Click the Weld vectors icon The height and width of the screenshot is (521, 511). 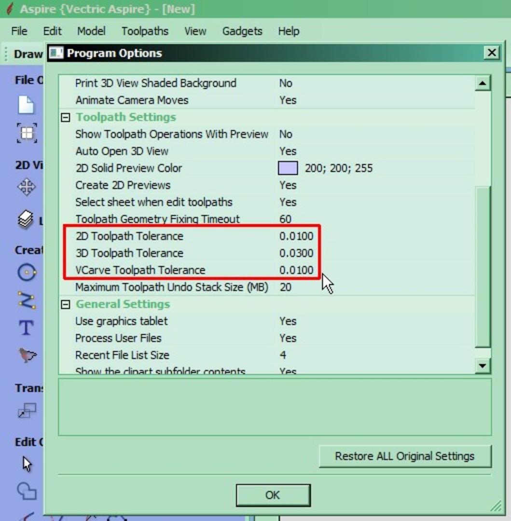27,491
